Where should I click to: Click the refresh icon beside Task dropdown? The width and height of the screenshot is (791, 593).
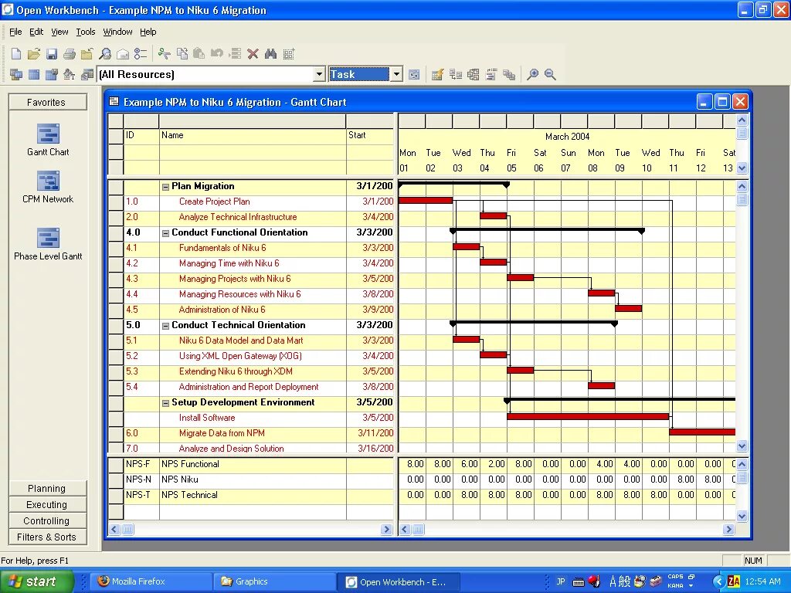point(414,75)
